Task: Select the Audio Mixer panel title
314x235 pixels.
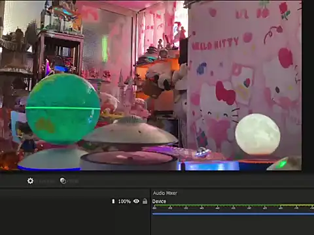Action: (165, 193)
